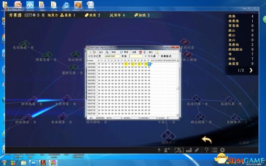The width and height of the screenshot is (266, 166).
Task: Click the scrollbar down arrow in Edit Table
Action: [x=177, y=115]
